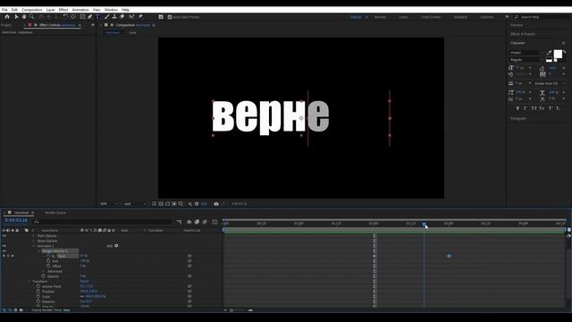
Task: Toggle All Caps in Character panel
Action: tap(534, 108)
